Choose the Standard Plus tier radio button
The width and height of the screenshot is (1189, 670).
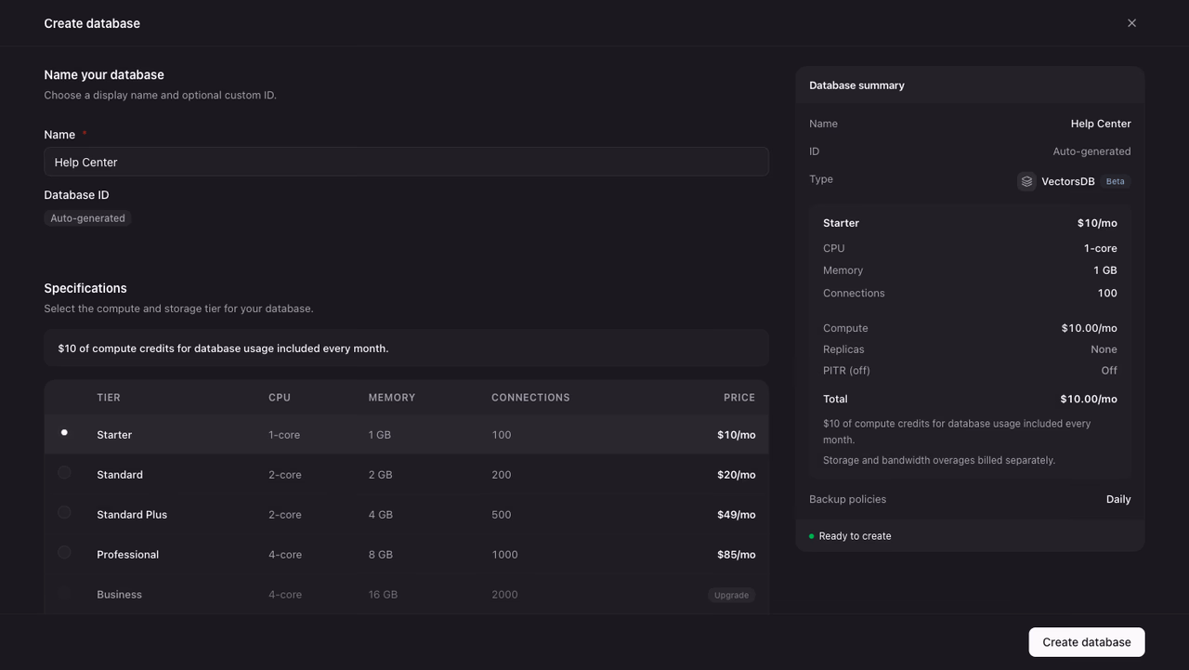(64, 513)
